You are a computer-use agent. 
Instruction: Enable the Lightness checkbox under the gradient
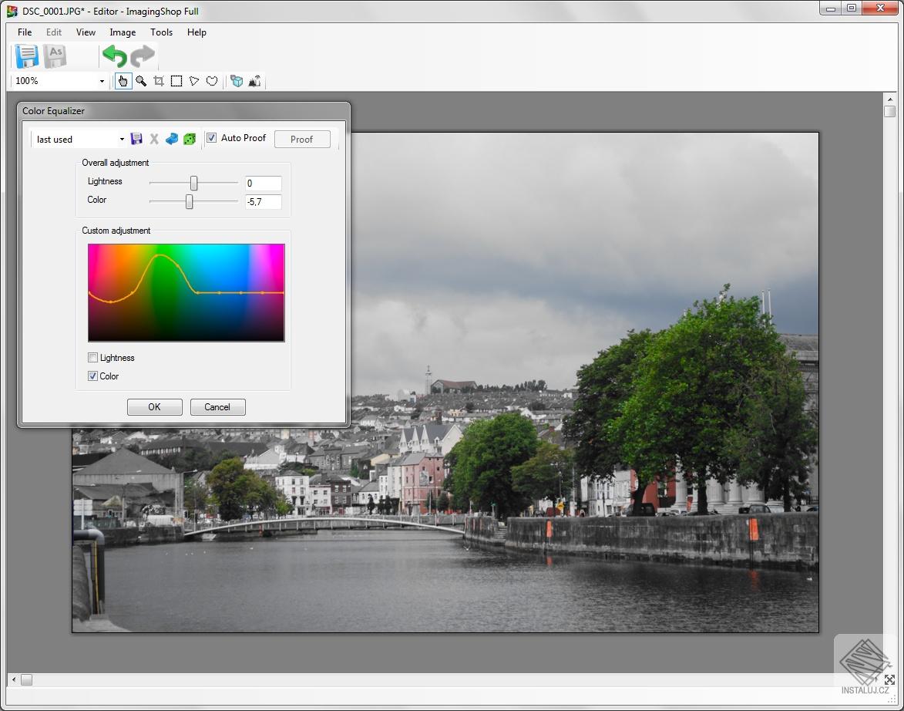click(x=92, y=358)
